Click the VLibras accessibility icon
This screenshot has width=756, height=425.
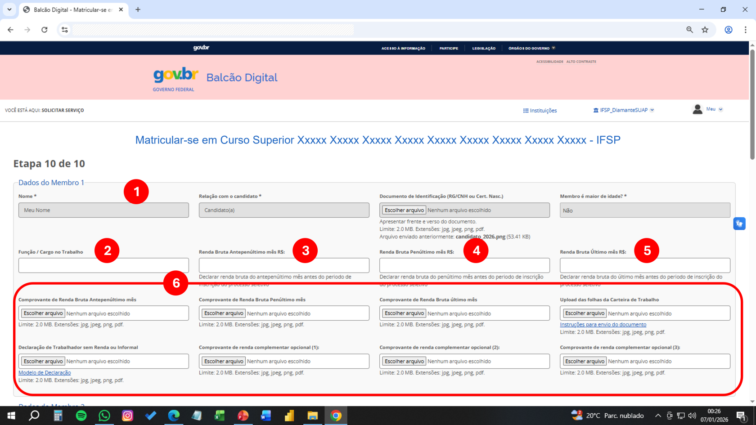(x=739, y=224)
